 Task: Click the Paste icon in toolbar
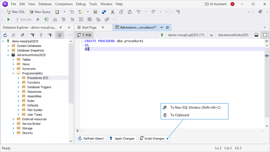point(130,12)
